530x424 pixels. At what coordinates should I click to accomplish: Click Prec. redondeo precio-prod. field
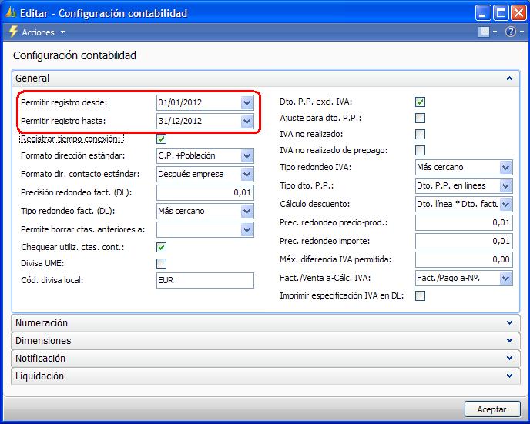pyautogui.click(x=464, y=223)
